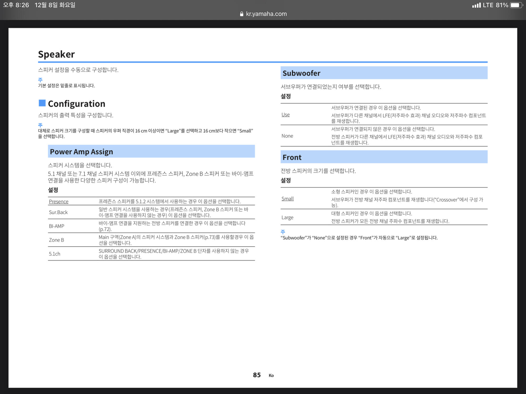
Task: Click the blue note marker under Configuration
Action: [x=40, y=125]
